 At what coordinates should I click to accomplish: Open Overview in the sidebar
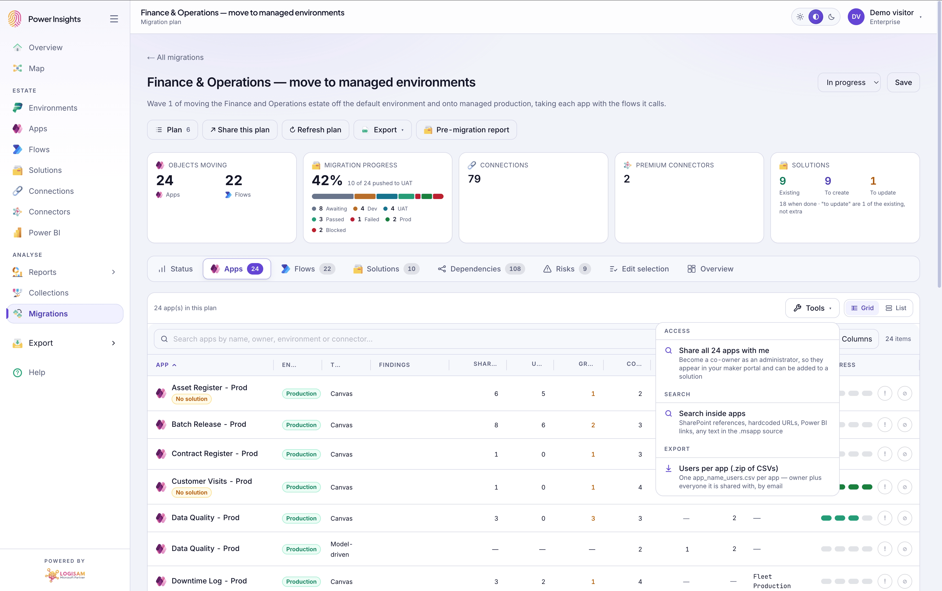tap(65, 48)
